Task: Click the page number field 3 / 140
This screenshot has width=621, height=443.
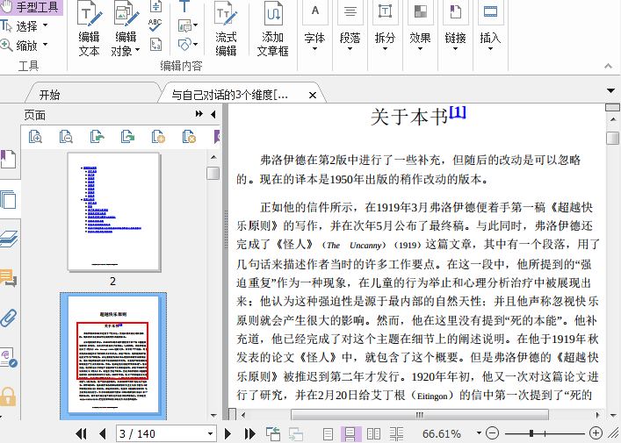Action: point(162,434)
